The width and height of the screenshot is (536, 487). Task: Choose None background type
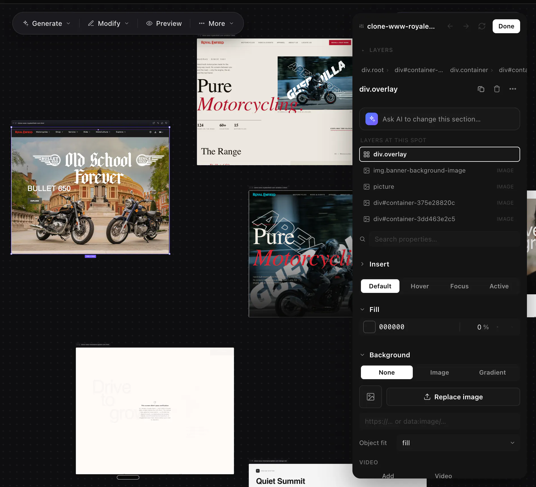tap(387, 372)
